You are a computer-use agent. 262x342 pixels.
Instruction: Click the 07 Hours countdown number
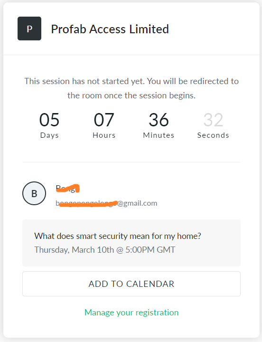104,120
